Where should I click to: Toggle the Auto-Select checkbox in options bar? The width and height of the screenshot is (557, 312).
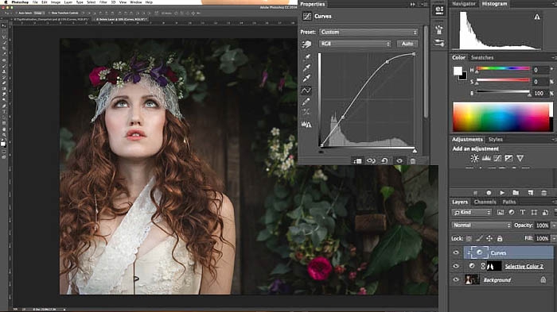point(16,13)
